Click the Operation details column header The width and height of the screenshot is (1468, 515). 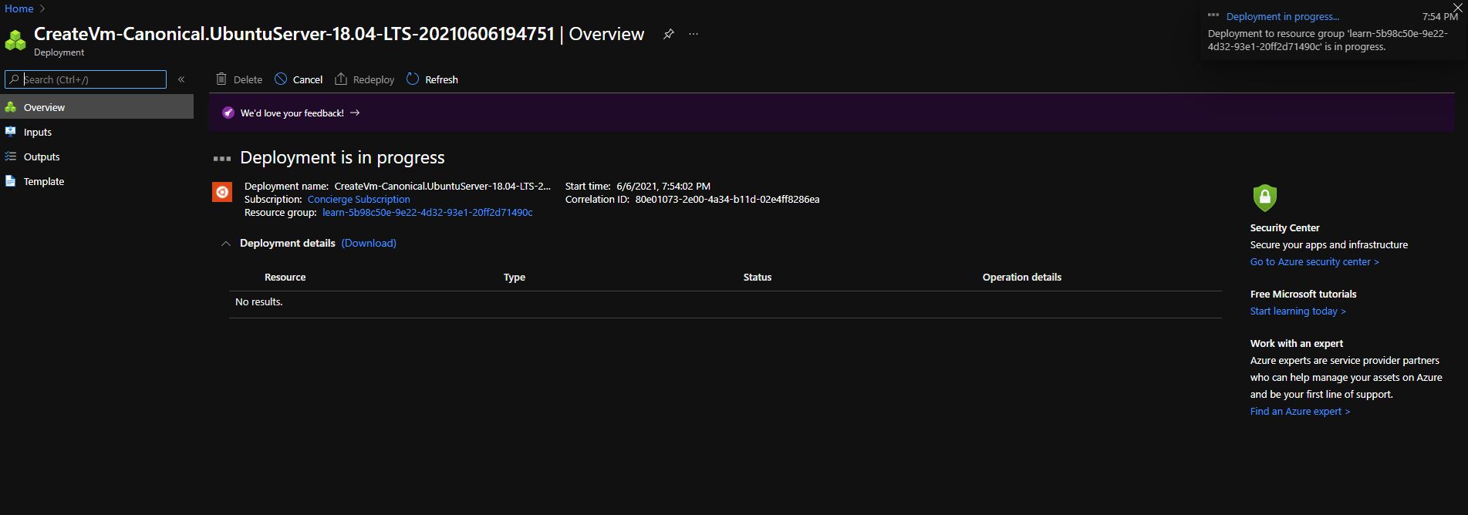click(x=1022, y=277)
